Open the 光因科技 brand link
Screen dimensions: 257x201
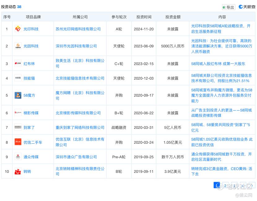[31, 46]
